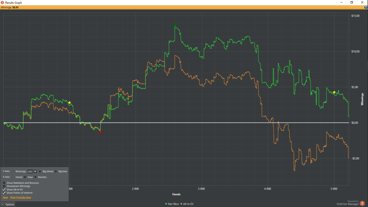368x207 pixels.
Task: Click the 2 000 hands axis label
Action: (x=136, y=189)
